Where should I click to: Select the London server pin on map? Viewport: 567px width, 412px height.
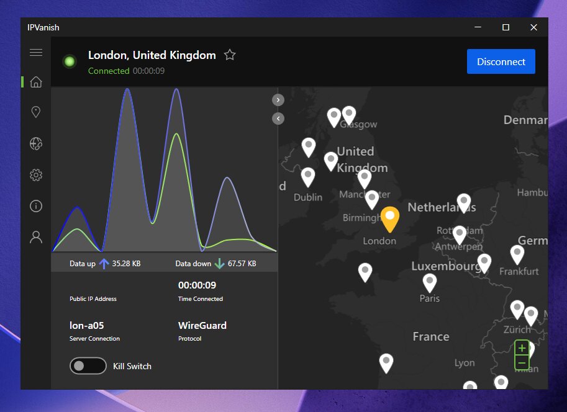click(390, 219)
